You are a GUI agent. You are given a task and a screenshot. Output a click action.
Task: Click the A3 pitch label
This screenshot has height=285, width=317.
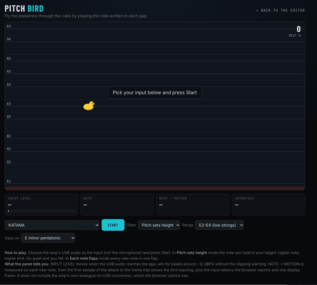[9, 71]
